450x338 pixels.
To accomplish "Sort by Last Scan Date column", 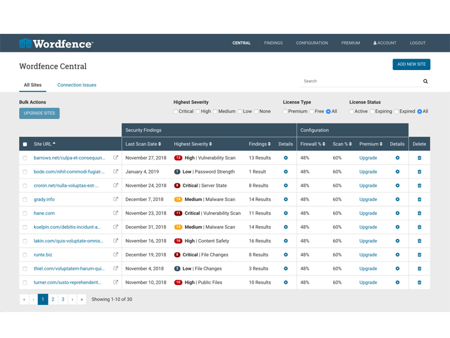I will point(143,144).
